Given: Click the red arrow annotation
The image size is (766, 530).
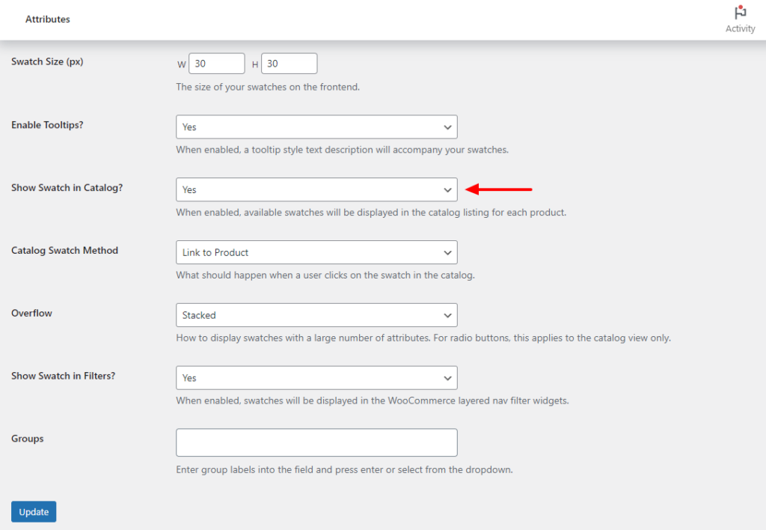Looking at the screenshot, I should click(x=499, y=189).
